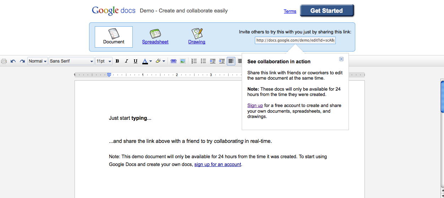The image size is (444, 198).
Task: Click the Spreadsheet grid icon
Action: click(x=155, y=33)
